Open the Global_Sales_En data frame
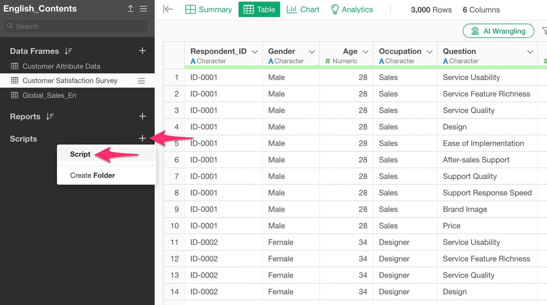The height and width of the screenshot is (305, 547). point(49,95)
